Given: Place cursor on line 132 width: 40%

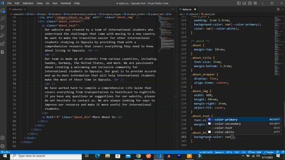Looking at the screenshot, I should (x=203, y=95).
